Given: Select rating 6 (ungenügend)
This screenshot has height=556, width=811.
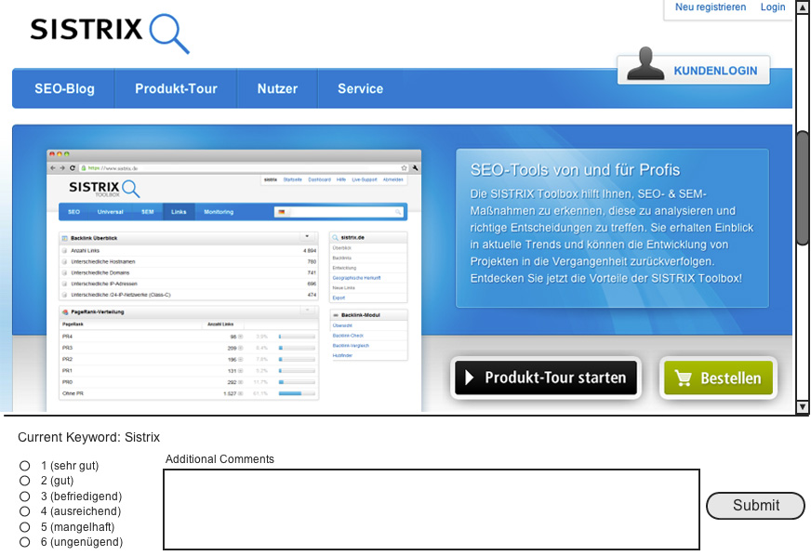Looking at the screenshot, I should pyautogui.click(x=25, y=542).
